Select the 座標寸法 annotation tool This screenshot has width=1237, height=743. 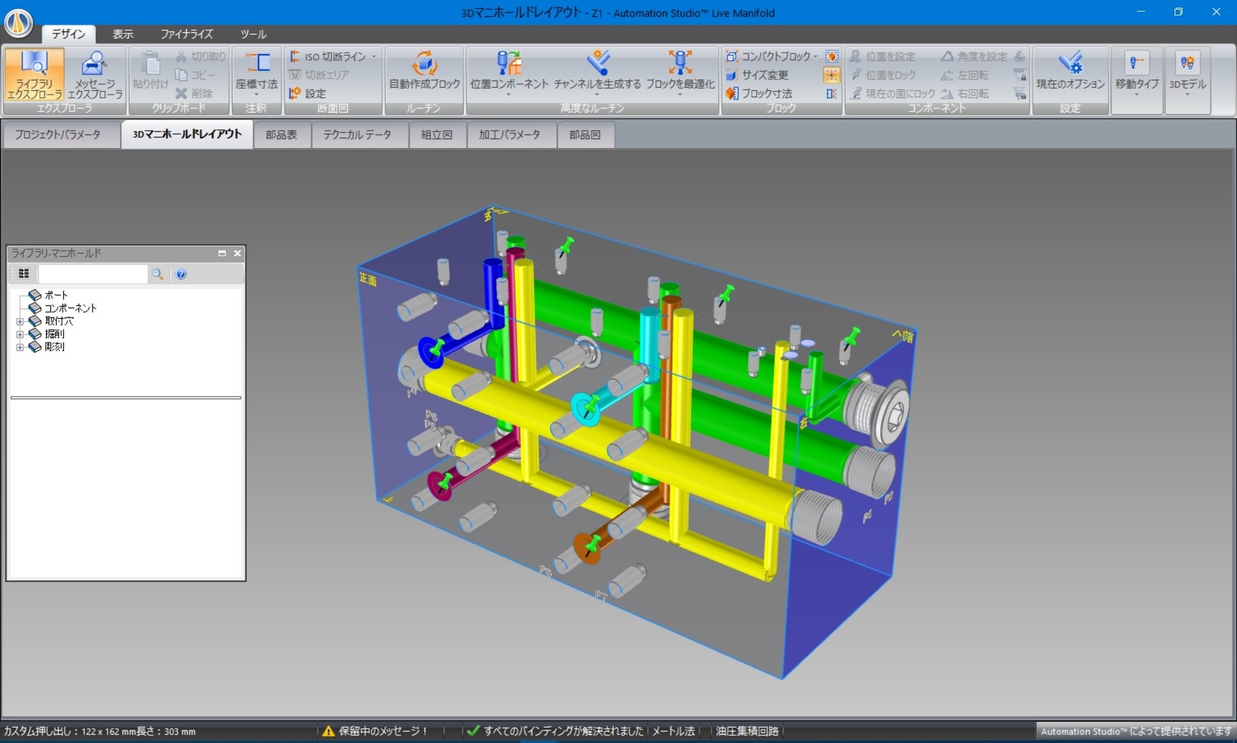256,72
